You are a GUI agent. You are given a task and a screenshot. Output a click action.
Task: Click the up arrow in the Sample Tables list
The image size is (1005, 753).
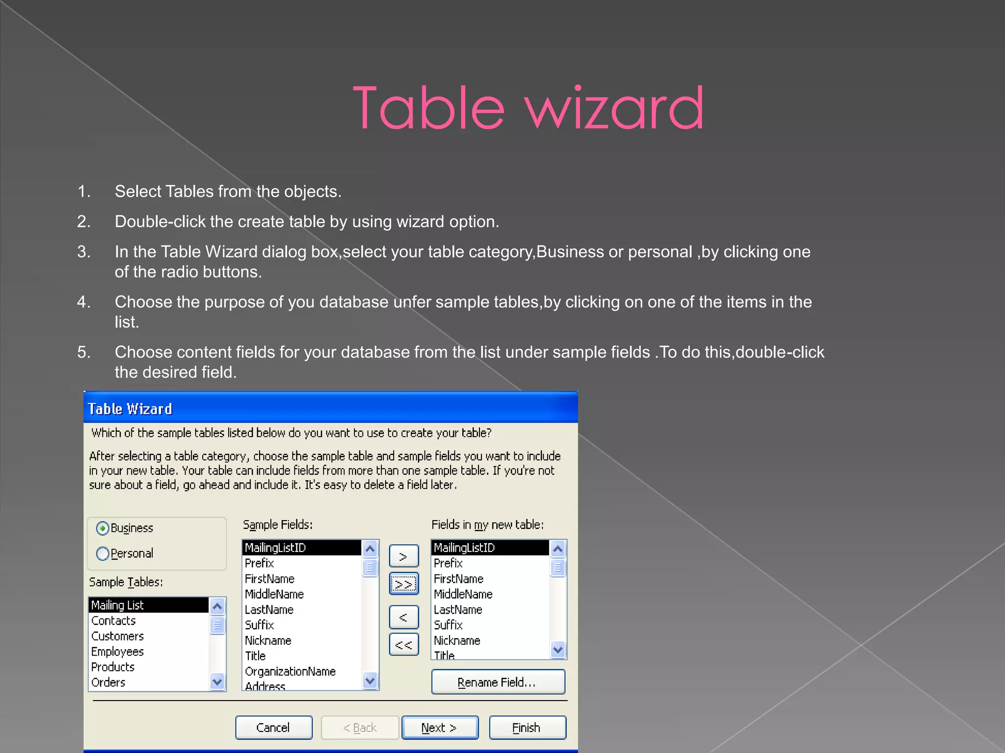click(217, 606)
